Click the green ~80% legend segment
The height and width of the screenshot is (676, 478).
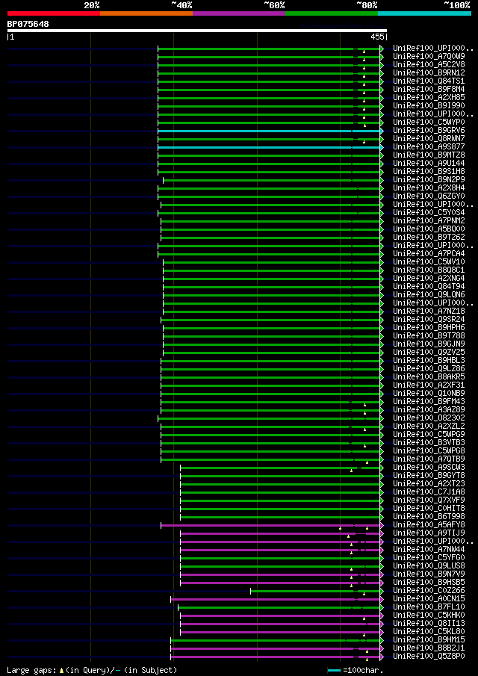tap(332, 13)
